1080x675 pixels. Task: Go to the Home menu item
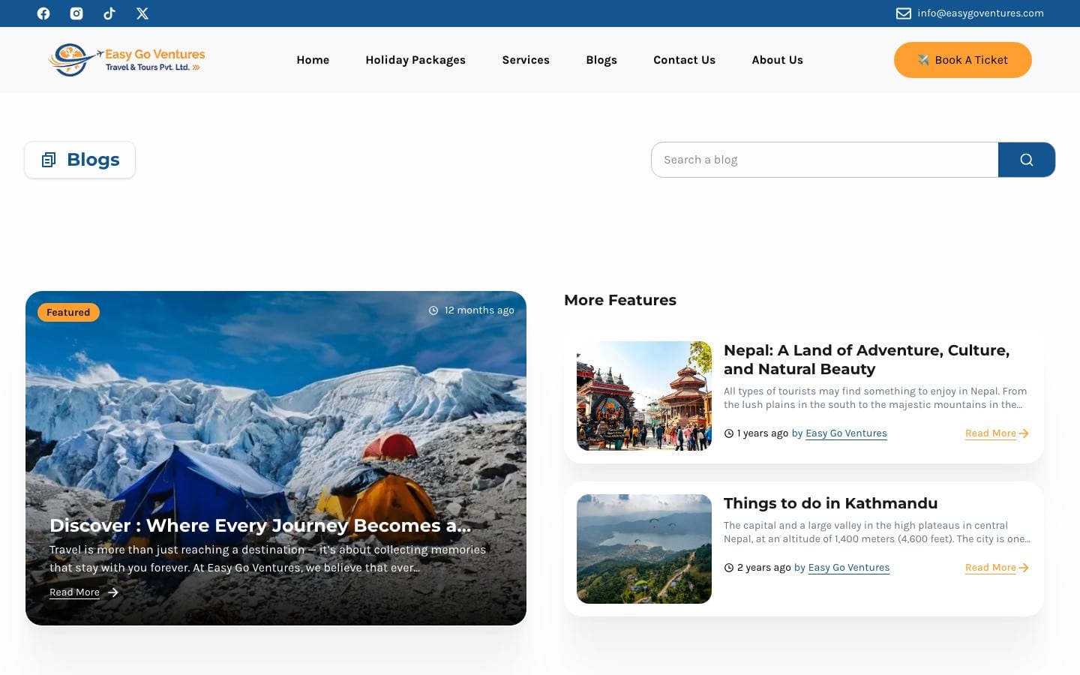(x=313, y=60)
